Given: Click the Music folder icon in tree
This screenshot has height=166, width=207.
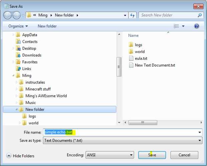Looking at the screenshot, I should click(21, 103).
